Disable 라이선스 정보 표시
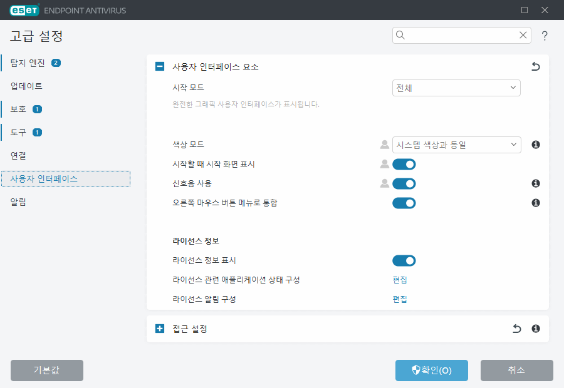The width and height of the screenshot is (564, 388). (404, 260)
